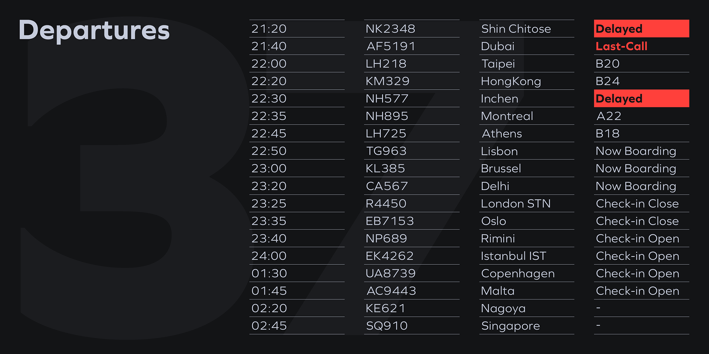
Task: Select Check-in Close for London STN
Action: [637, 204]
